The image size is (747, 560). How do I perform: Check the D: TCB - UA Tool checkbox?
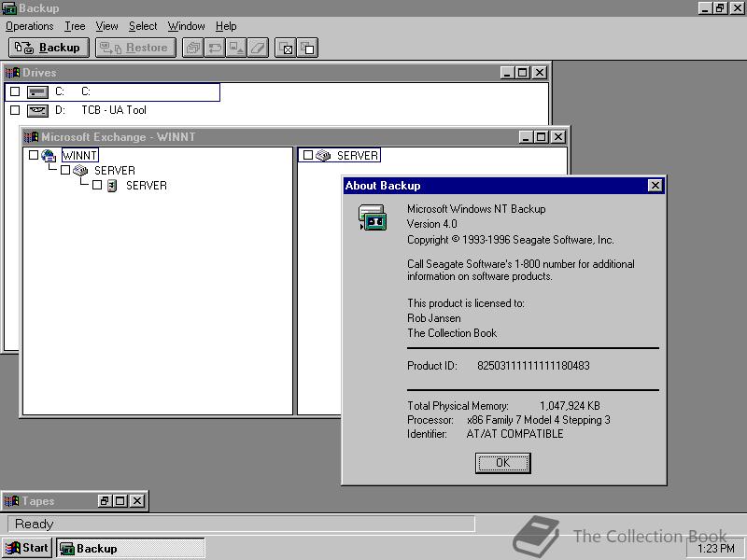[x=15, y=110]
